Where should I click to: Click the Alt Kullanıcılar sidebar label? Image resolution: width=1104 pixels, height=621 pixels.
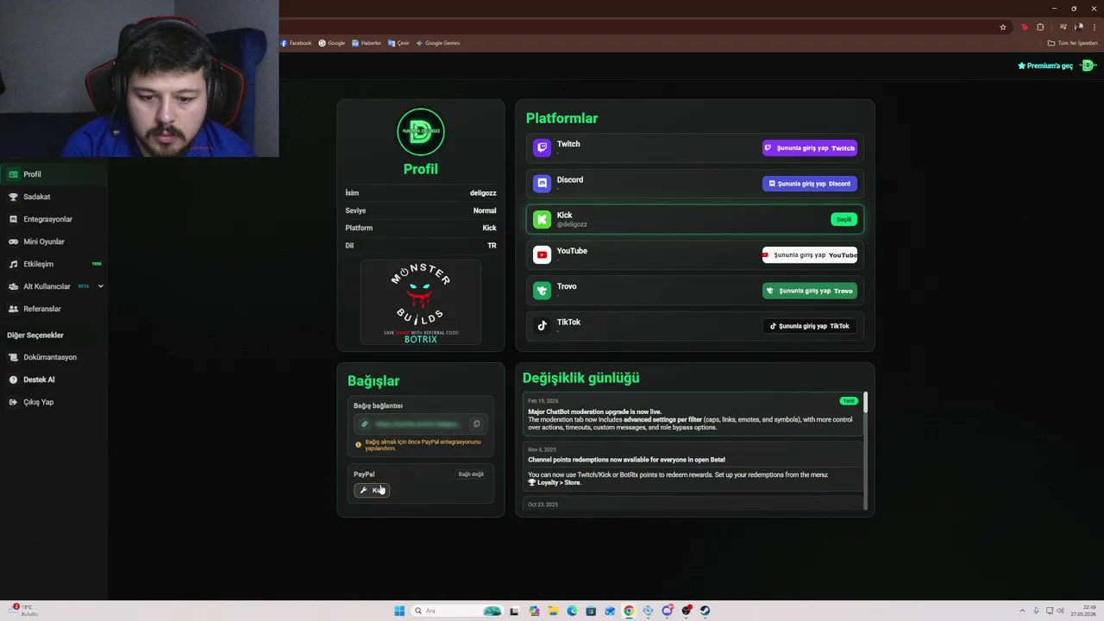47,286
